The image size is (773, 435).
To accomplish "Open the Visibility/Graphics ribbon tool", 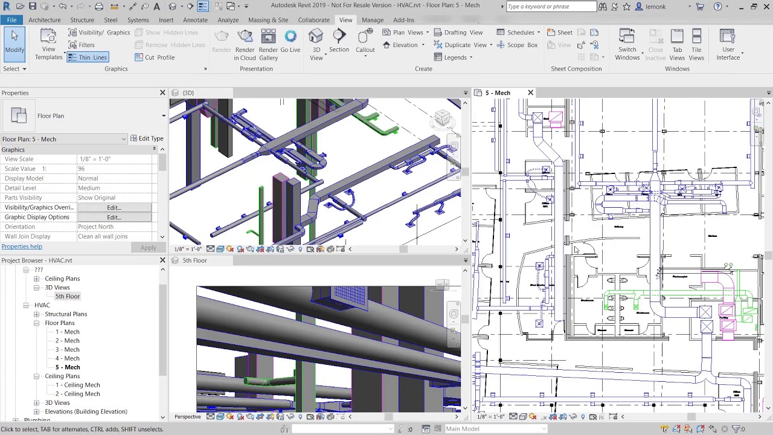I will [x=98, y=33].
